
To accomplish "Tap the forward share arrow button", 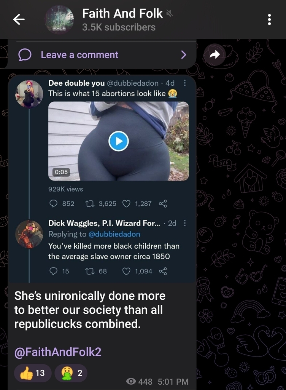I will point(214,54).
